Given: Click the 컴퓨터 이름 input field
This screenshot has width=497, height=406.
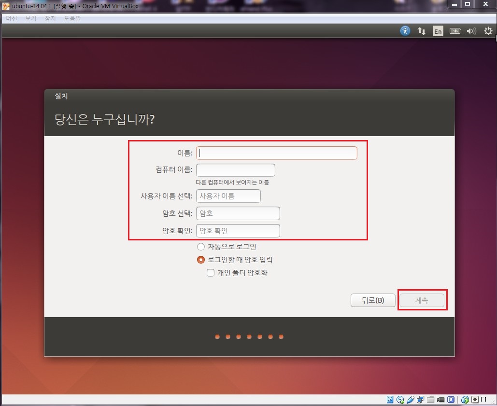Looking at the screenshot, I should tap(235, 169).
